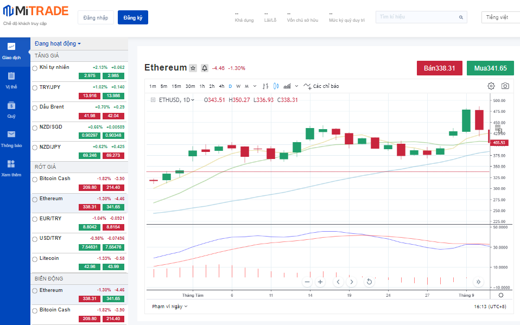Click the Đăng ký button
The height and width of the screenshot is (325, 520).
132,18
